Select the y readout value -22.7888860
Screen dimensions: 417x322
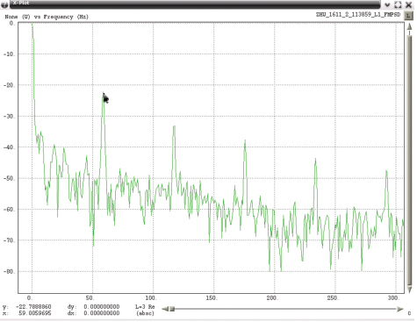(x=33, y=307)
